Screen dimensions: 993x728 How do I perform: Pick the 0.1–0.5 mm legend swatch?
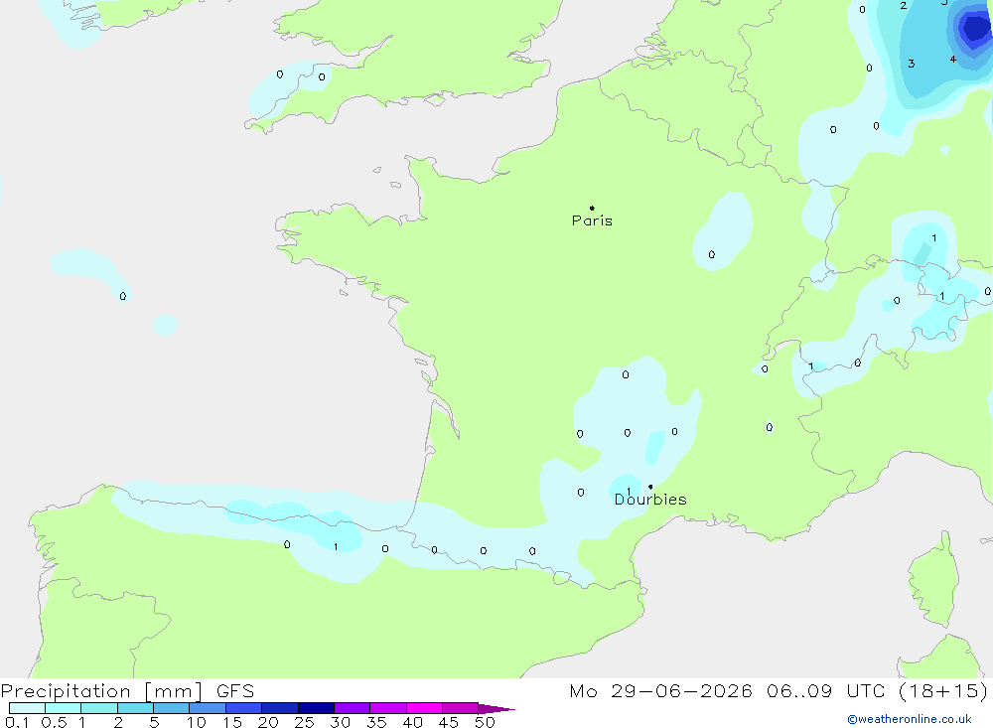[x=27, y=708]
